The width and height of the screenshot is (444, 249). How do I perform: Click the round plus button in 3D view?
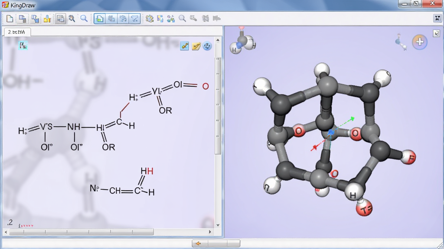420,42
